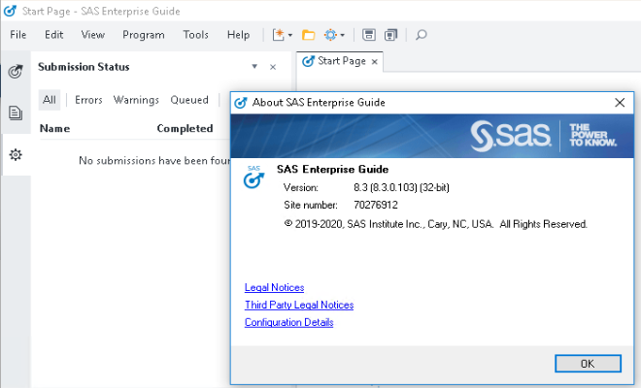The image size is (641, 388).
Task: Select the gear Submission Status sidebar icon
Action: pos(16,155)
